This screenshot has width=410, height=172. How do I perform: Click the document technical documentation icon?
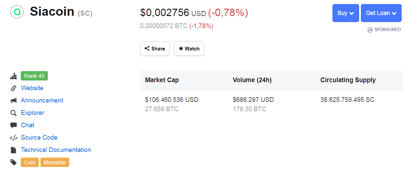click(x=13, y=150)
